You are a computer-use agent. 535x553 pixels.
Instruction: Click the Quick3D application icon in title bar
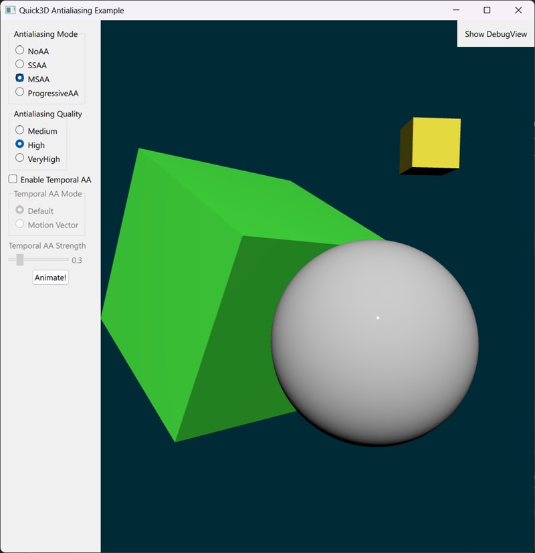point(9,10)
